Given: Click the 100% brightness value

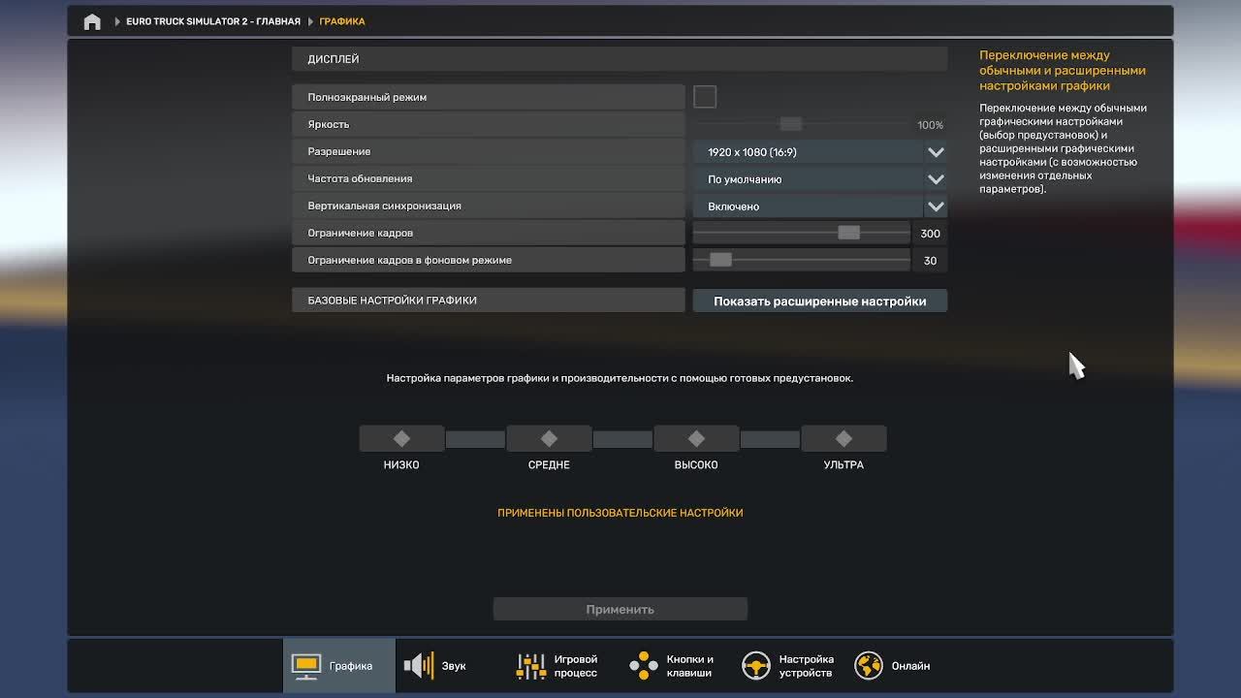Looking at the screenshot, I should 930,125.
